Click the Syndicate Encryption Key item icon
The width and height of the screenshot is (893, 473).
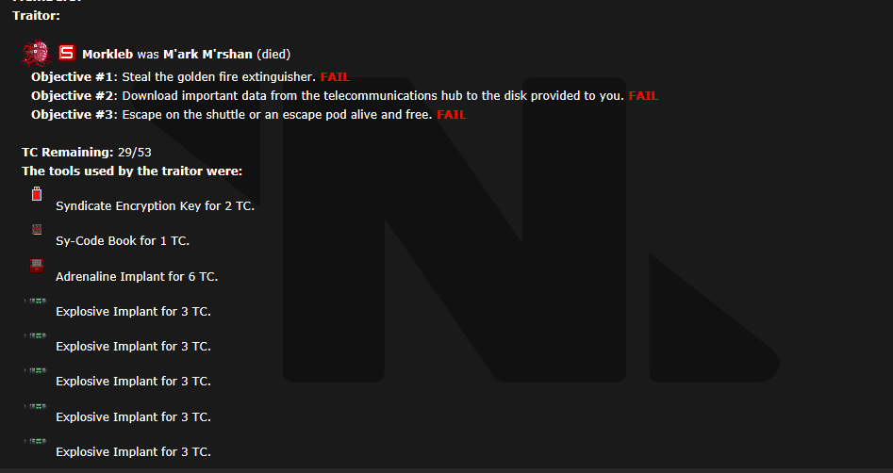tap(37, 193)
